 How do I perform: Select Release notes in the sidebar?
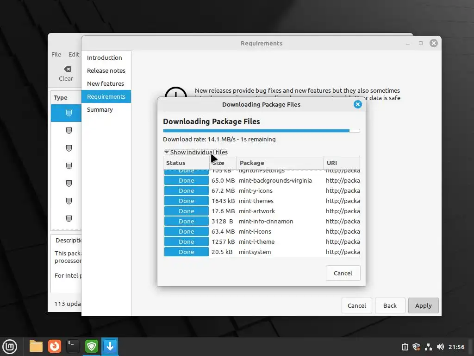pos(106,70)
